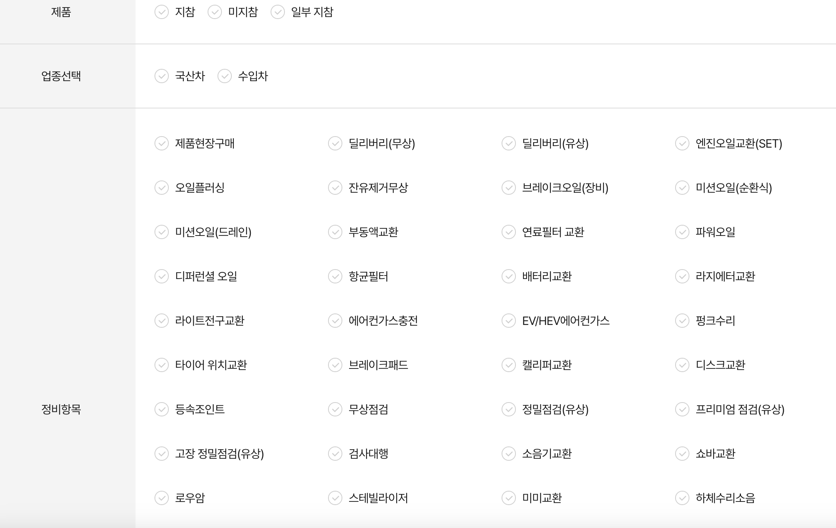
Task: Select 하체수리소음 at bottom right
Action: 682,499
